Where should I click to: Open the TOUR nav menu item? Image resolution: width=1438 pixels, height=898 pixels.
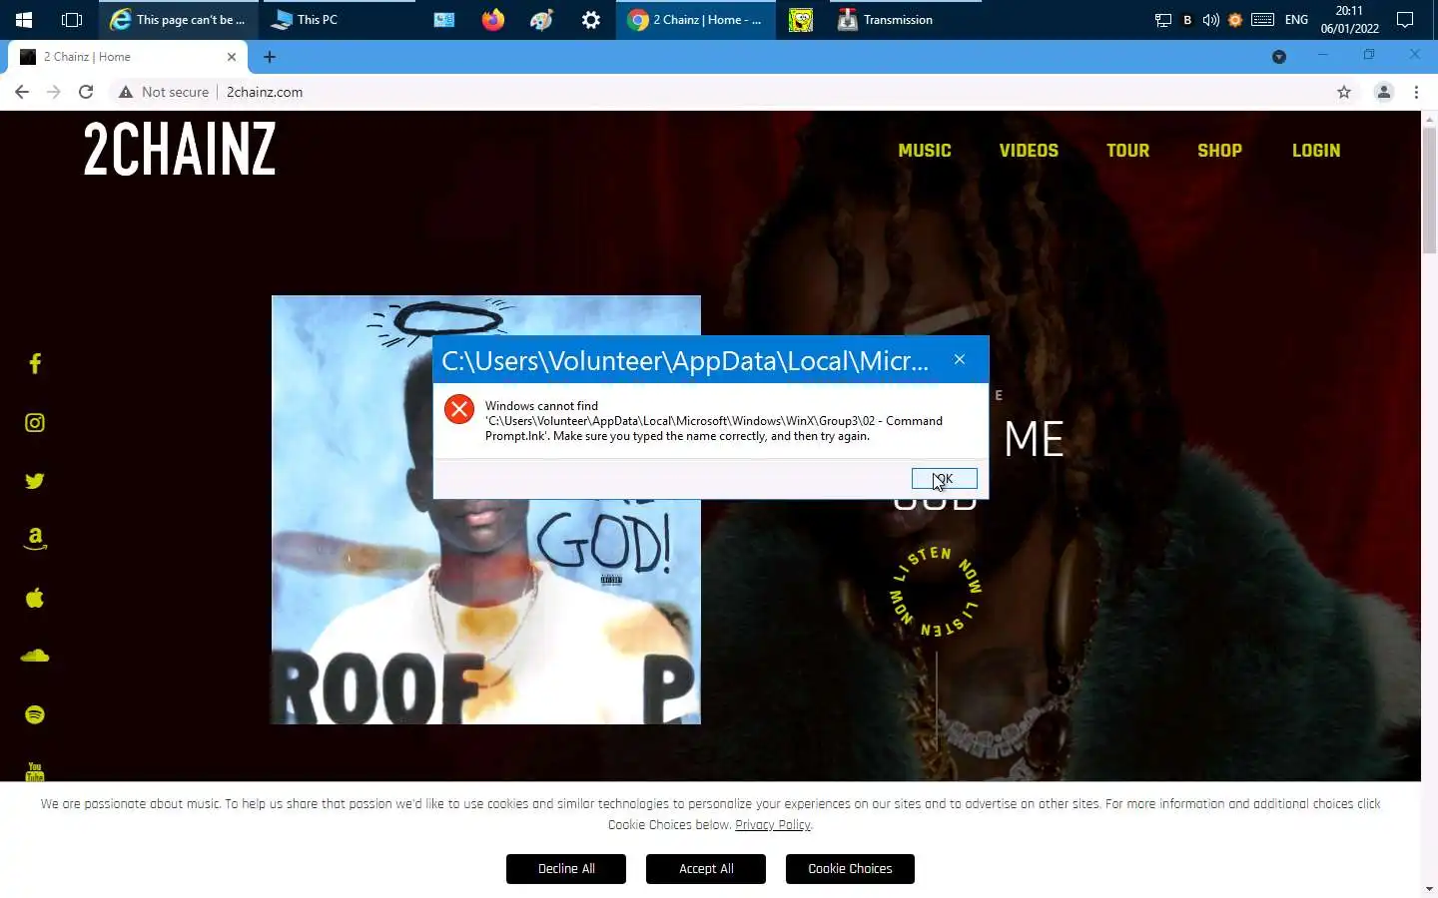[1127, 151]
